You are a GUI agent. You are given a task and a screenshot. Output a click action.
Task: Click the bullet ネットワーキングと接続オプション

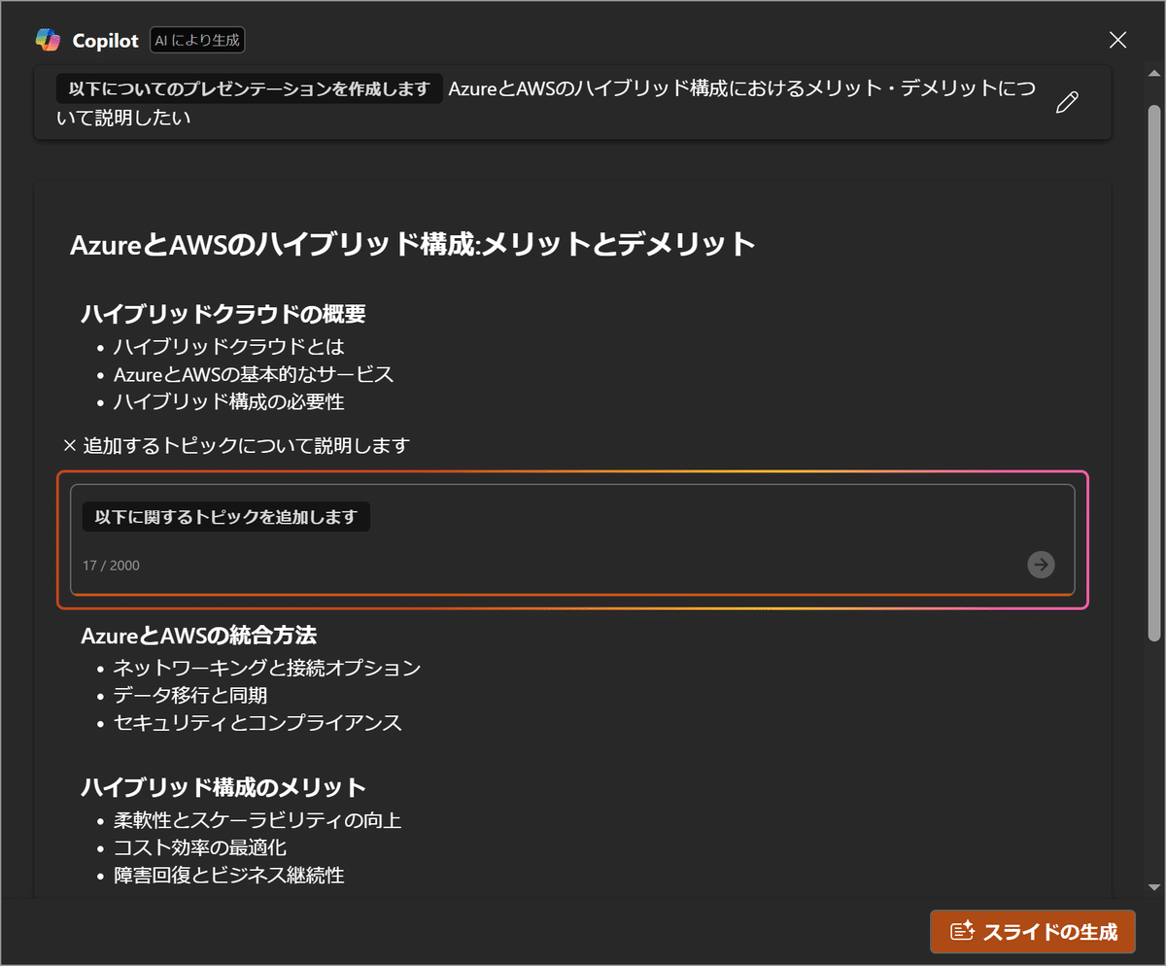[x=266, y=668]
